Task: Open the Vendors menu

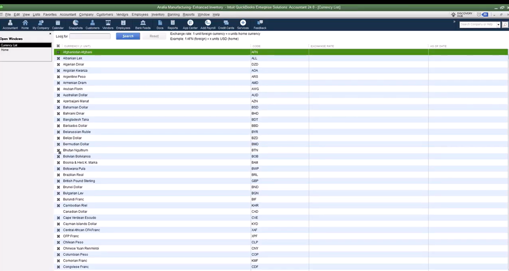Action: [x=122, y=15]
